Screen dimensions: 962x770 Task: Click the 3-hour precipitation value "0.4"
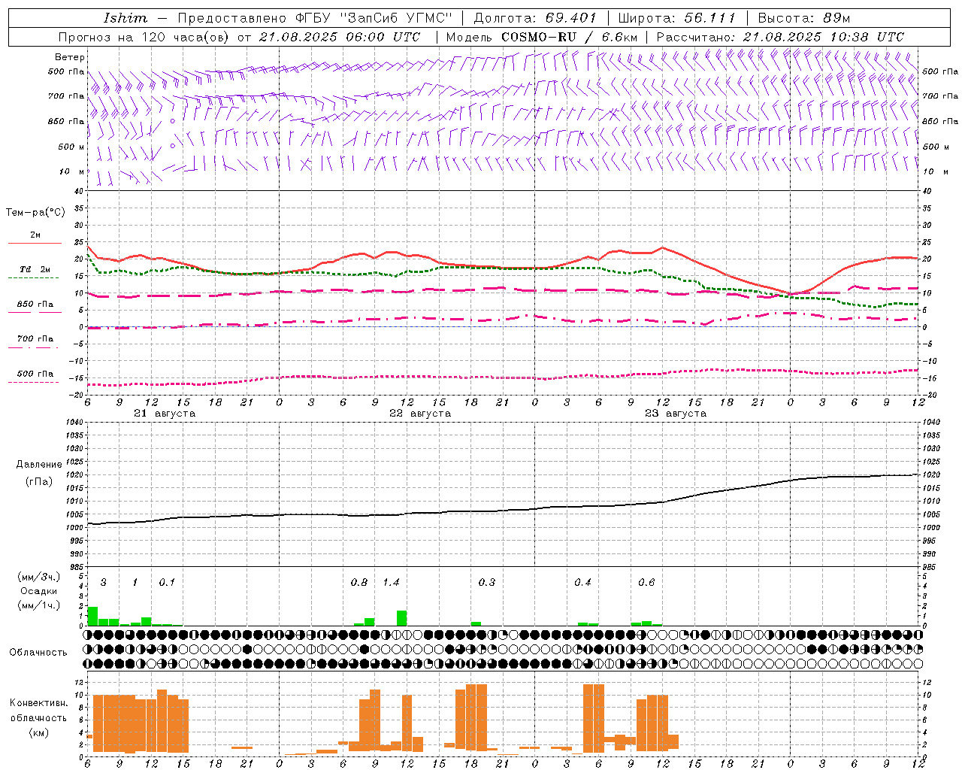pyautogui.click(x=583, y=583)
